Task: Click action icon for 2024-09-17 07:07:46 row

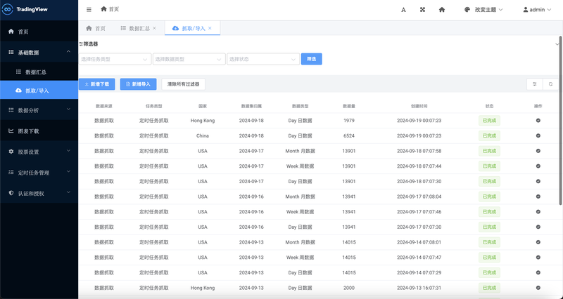Action: tap(538, 212)
